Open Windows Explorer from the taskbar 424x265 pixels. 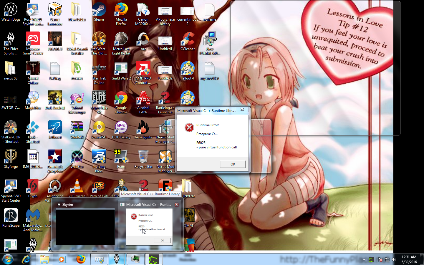44,259
